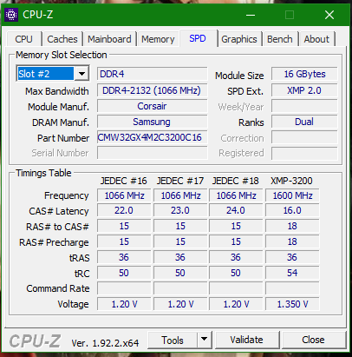Close CPU-Z with the title bar X
Image resolution: width=352 pixels, height=357 pixels.
coord(329,15)
